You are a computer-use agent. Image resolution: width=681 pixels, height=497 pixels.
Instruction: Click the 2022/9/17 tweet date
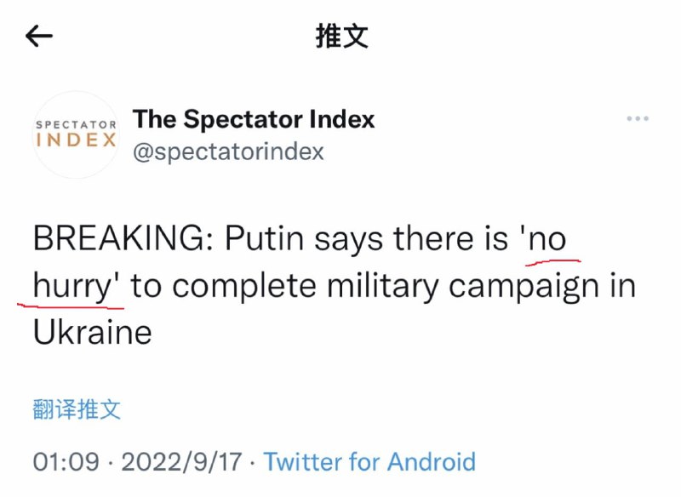coord(183,462)
